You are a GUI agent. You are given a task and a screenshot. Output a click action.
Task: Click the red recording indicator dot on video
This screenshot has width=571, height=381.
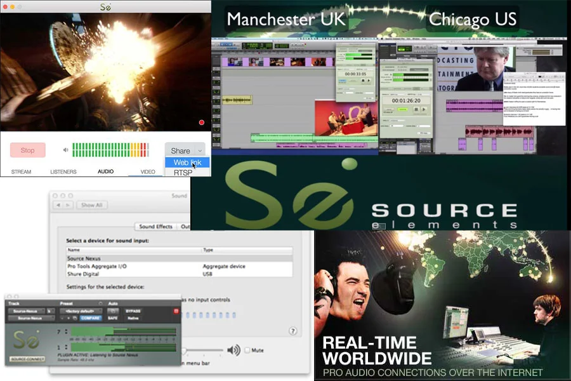point(201,123)
